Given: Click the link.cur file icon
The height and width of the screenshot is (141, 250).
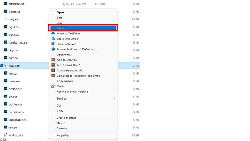Looking at the screenshot, I should [x=6, y=73].
